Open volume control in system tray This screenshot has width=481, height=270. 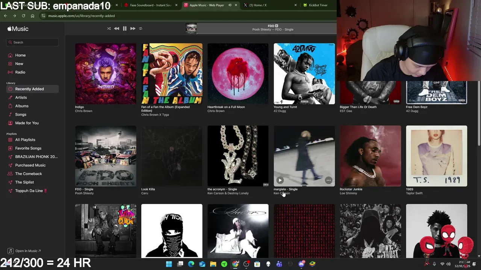click(x=448, y=264)
